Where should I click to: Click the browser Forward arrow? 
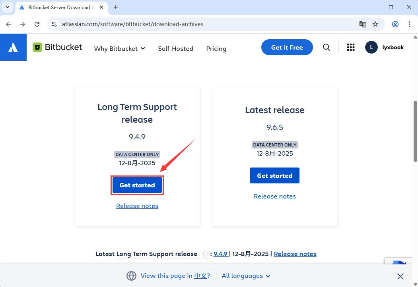[x=23, y=24]
